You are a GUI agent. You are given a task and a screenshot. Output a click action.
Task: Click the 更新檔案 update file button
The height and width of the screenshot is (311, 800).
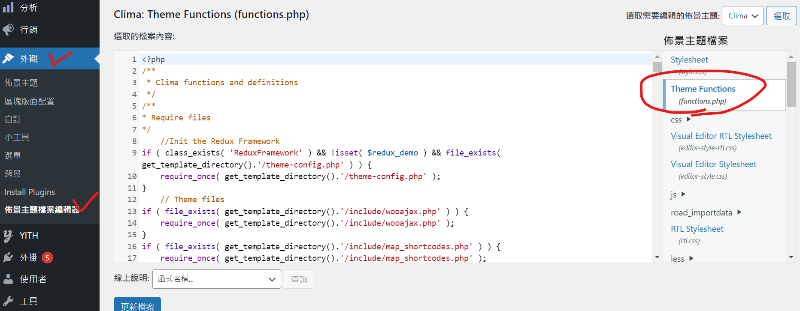tap(137, 305)
